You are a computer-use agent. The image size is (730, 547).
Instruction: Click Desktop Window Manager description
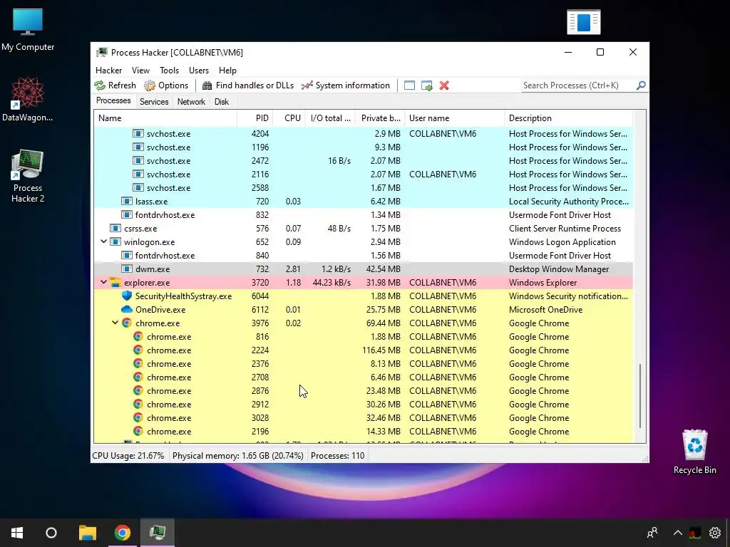click(x=559, y=269)
